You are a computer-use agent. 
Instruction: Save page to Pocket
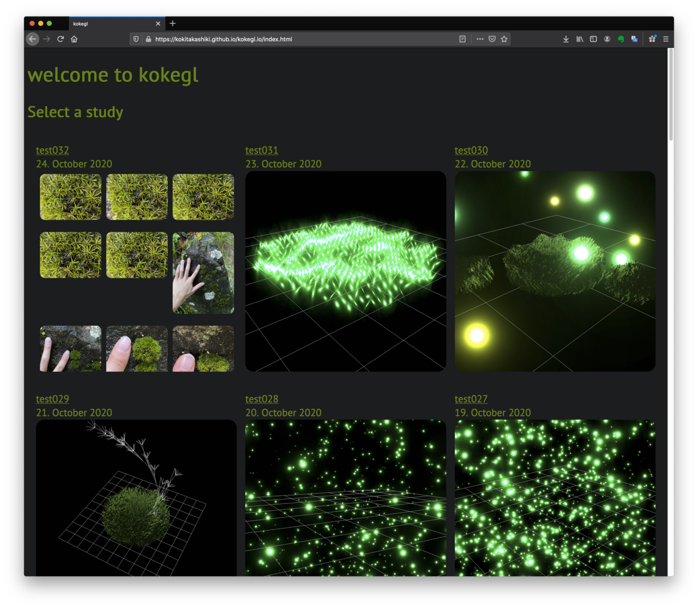(492, 39)
